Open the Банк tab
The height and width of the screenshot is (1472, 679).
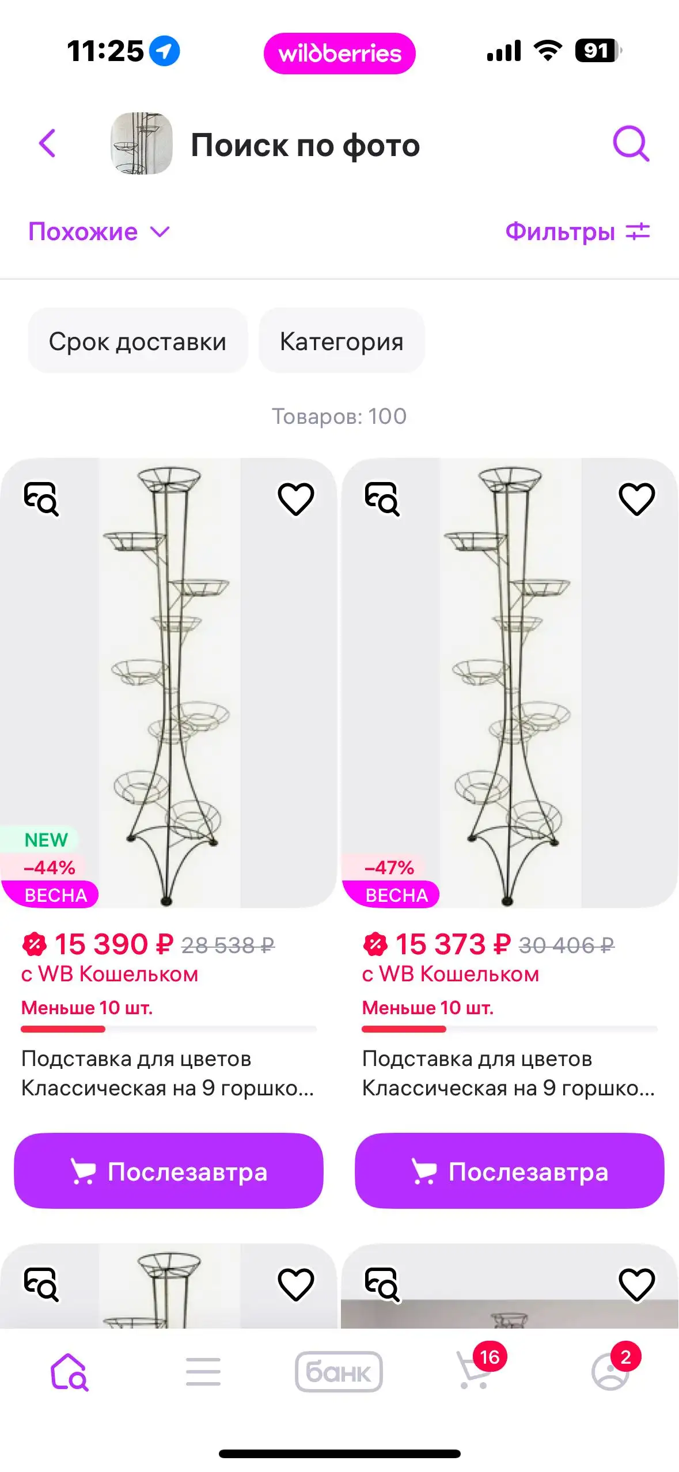339,1371
